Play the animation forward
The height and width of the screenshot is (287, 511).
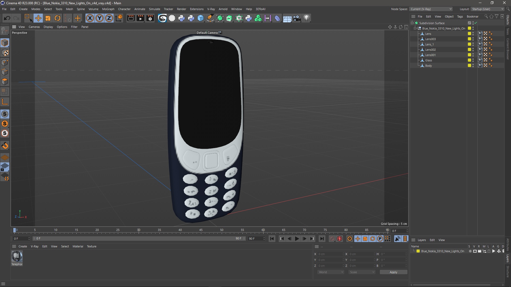297,239
